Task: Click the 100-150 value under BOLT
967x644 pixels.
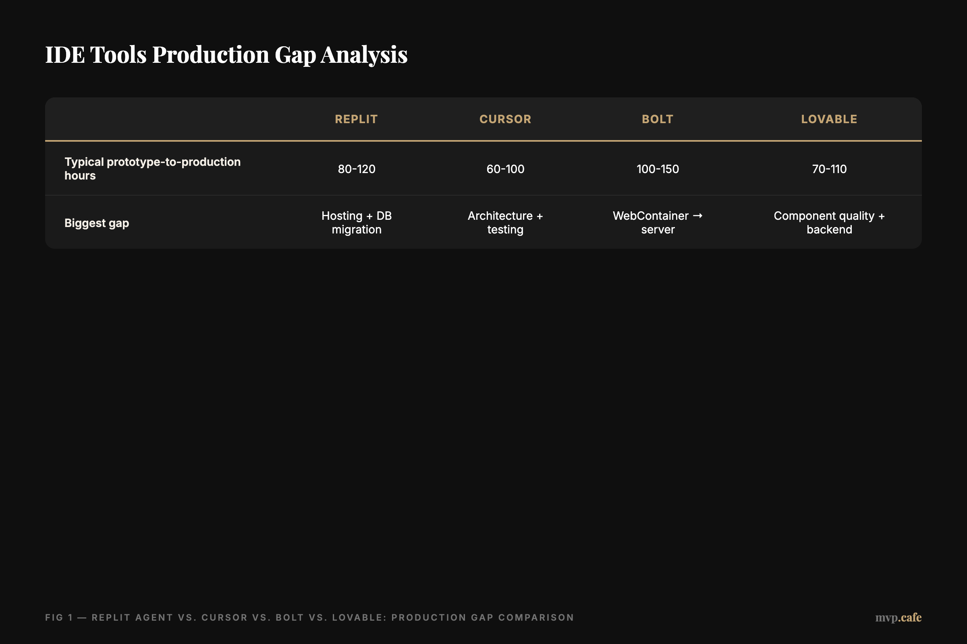Action: coord(657,169)
